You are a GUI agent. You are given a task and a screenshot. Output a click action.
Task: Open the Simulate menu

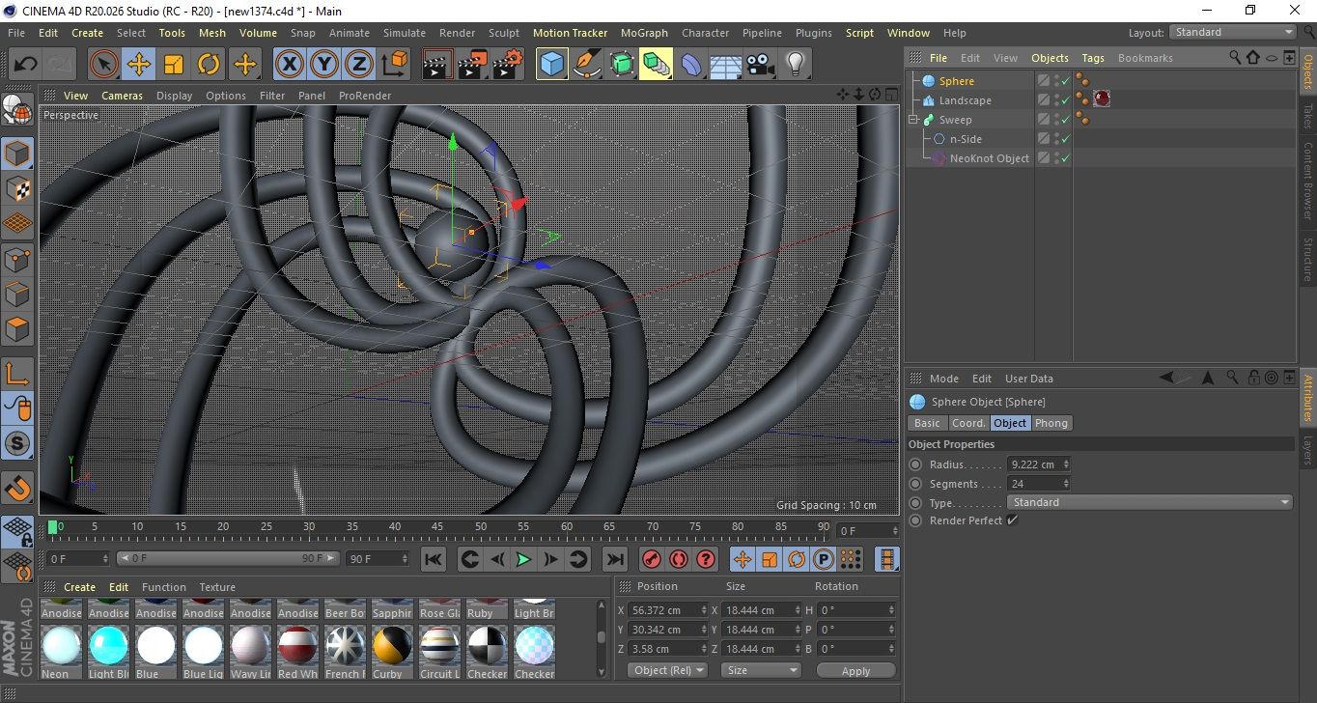tap(404, 33)
